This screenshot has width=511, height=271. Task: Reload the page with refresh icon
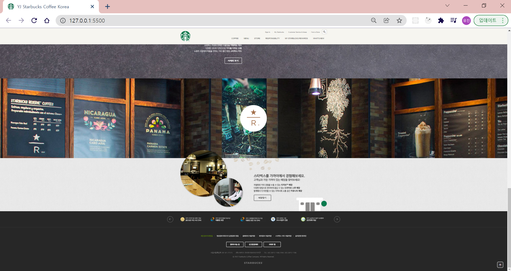(x=34, y=20)
